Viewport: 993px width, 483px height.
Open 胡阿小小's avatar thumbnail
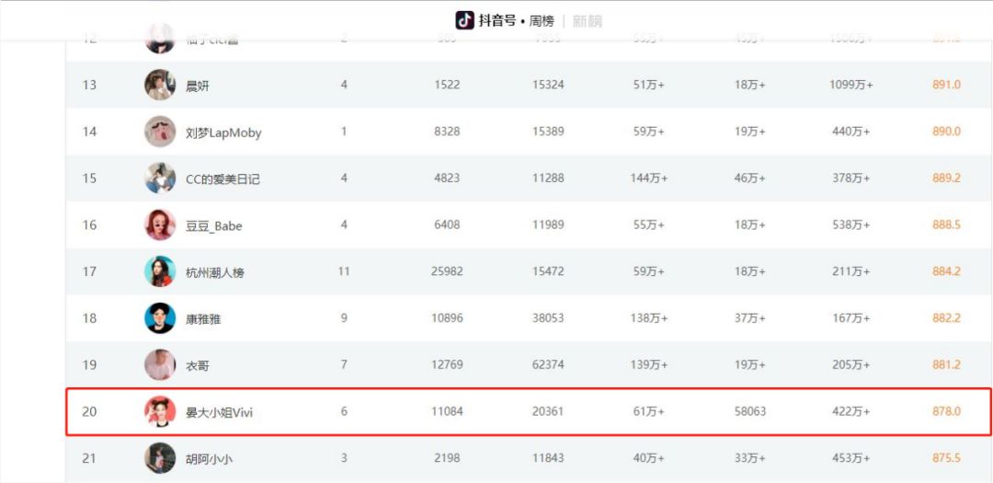[160, 458]
